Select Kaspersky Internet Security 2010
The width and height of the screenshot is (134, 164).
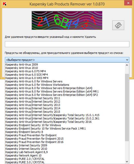click(65, 149)
